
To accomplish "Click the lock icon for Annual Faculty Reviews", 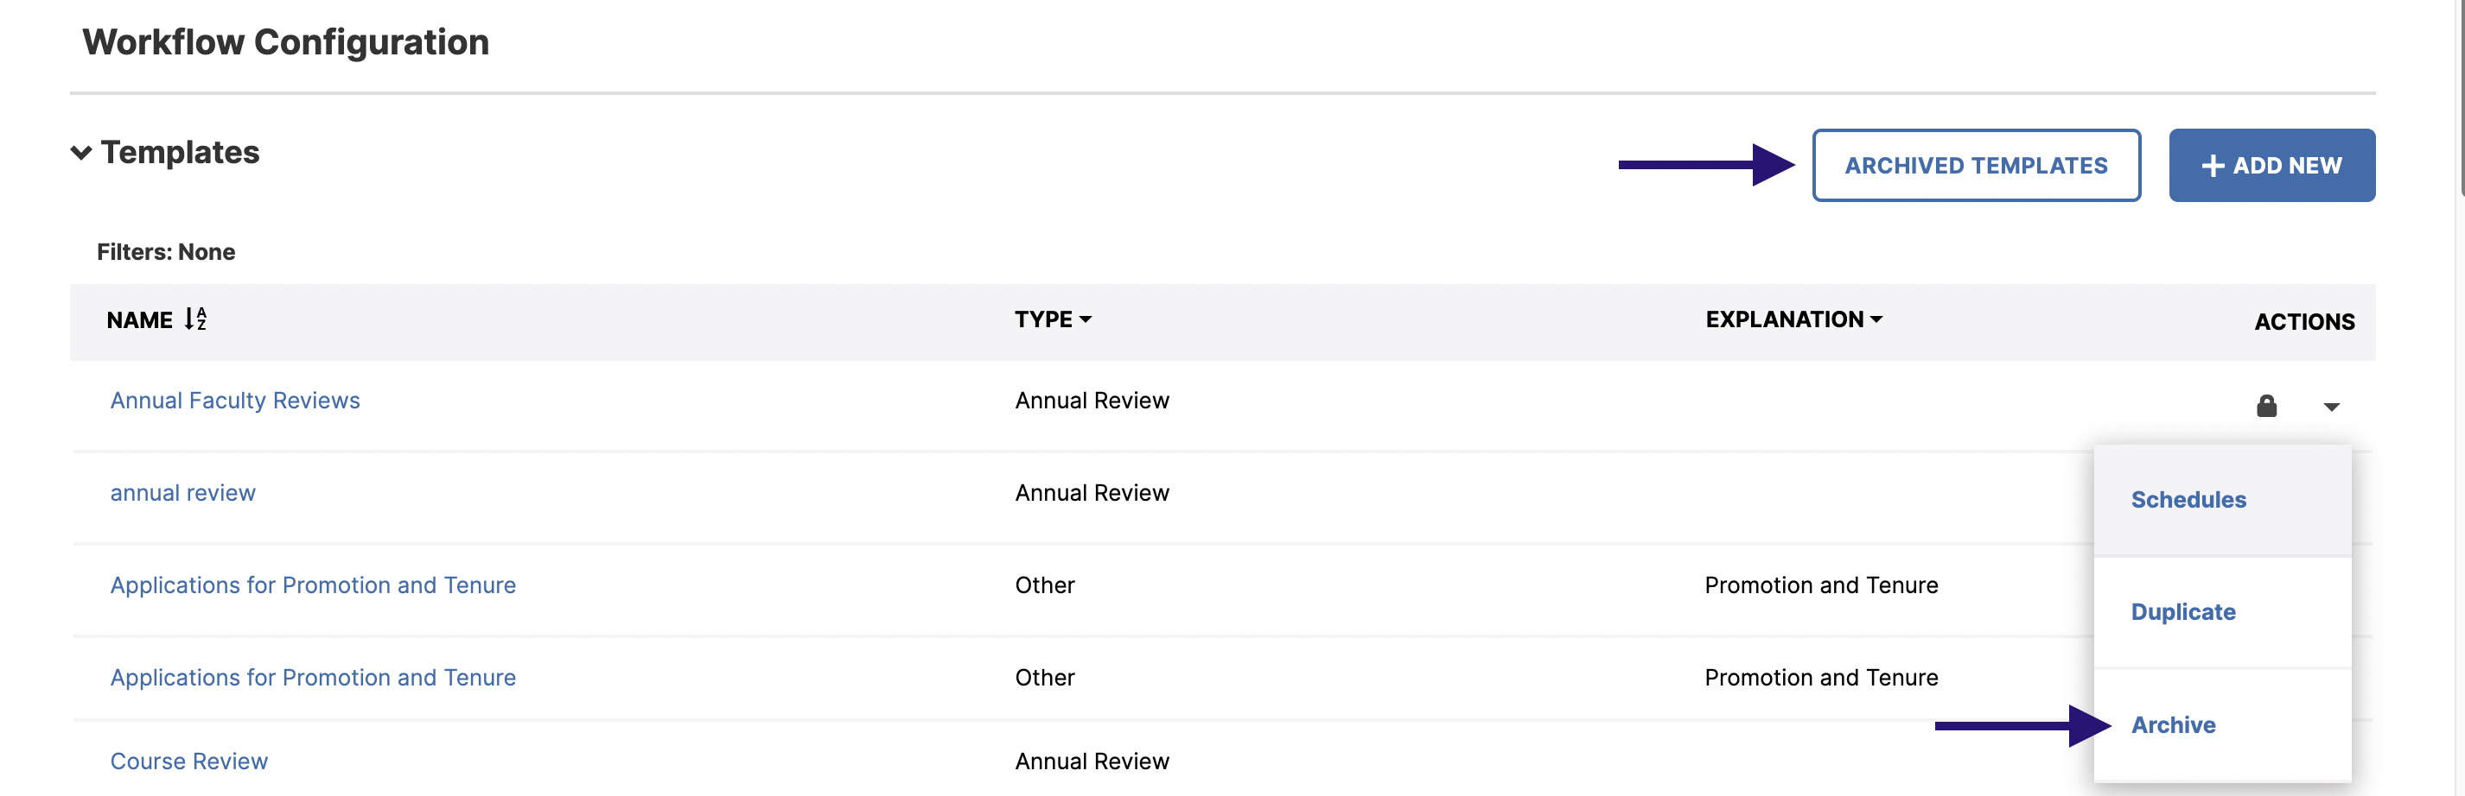I will (2266, 406).
